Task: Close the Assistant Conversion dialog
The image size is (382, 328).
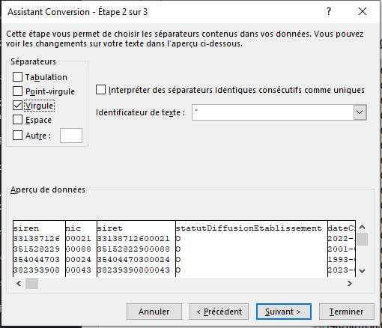Action: pos(363,11)
